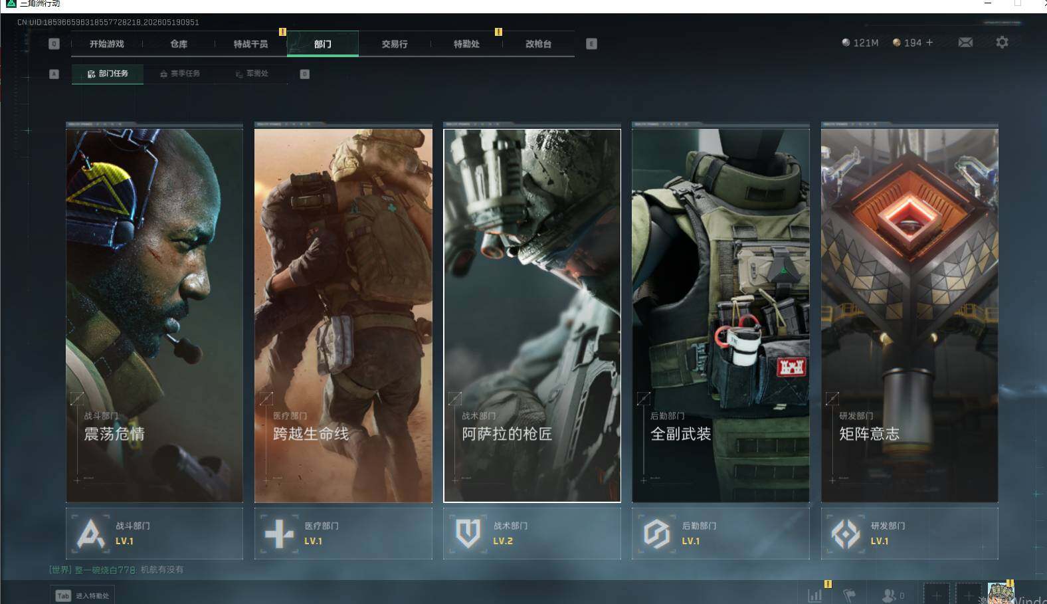
Task: Click the 进入特勤处 button
Action: pos(82,595)
